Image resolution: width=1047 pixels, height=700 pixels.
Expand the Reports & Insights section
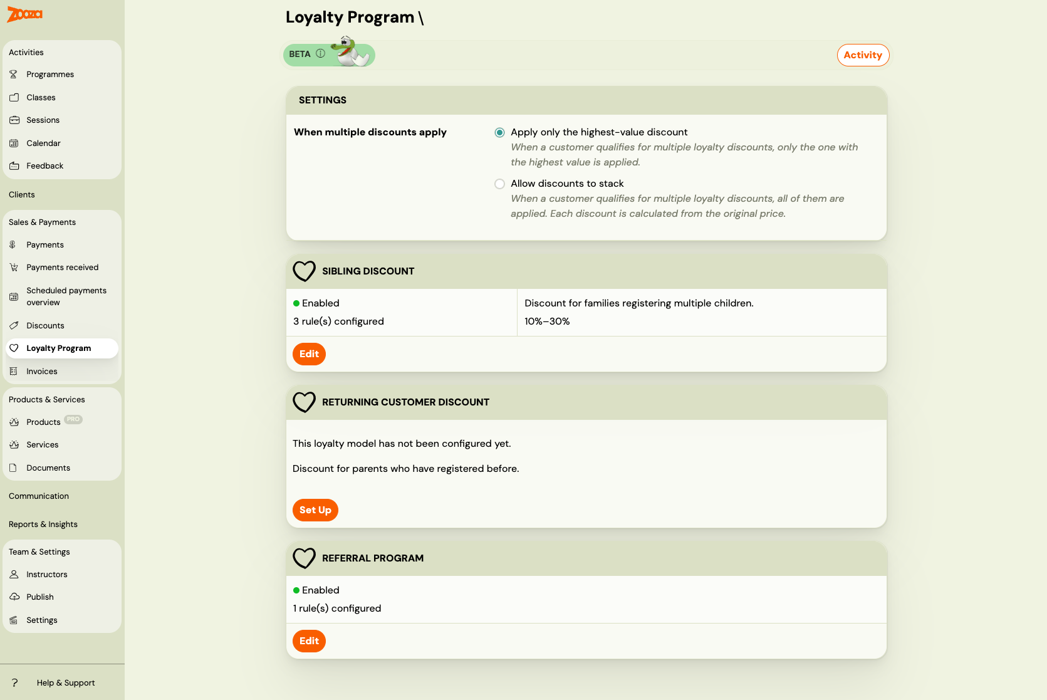coord(43,524)
